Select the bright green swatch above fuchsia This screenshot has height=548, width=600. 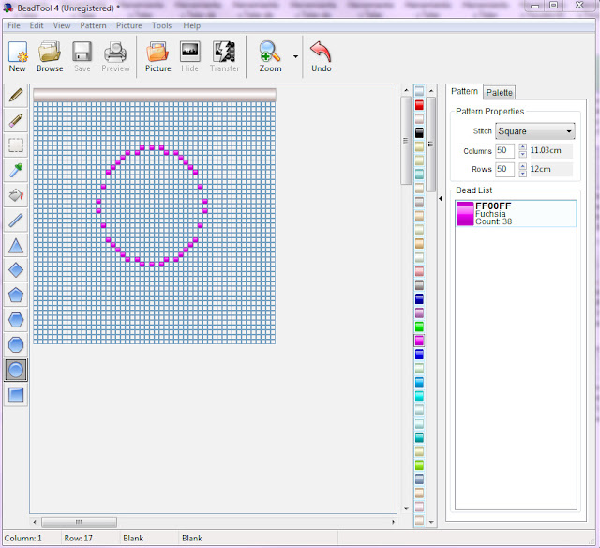[419, 327]
